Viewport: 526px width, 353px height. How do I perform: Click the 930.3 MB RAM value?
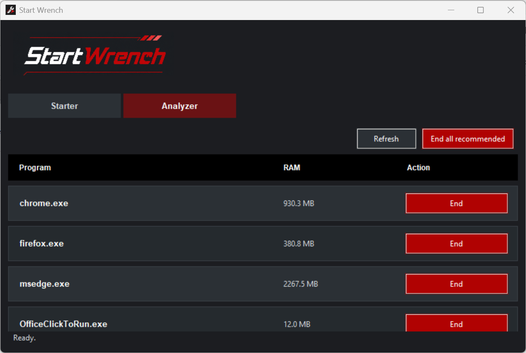299,203
